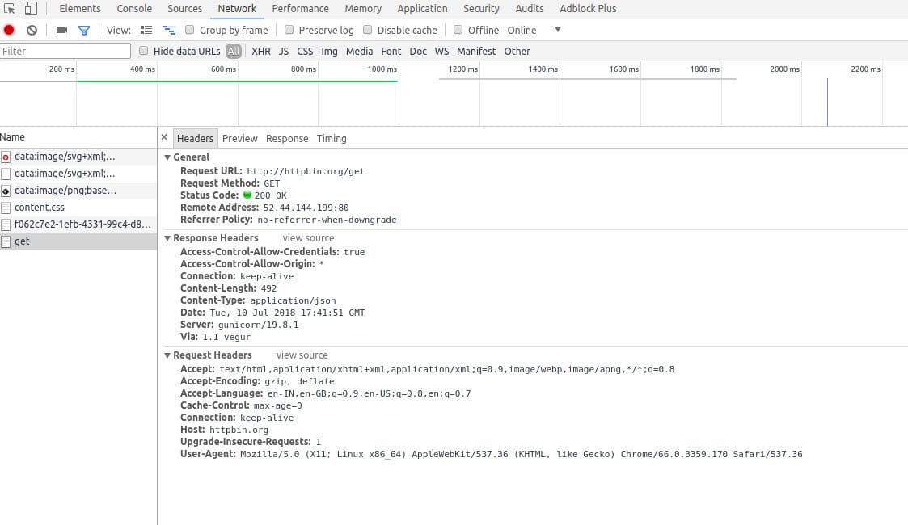This screenshot has width=908, height=525.
Task: Click in the Filter text field
Action: point(65,51)
